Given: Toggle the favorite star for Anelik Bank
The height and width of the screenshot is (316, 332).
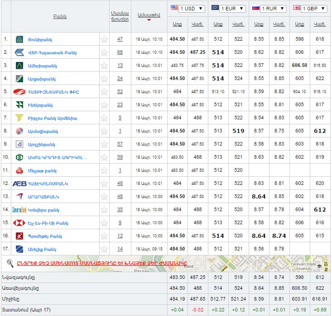Looking at the screenshot, I should click(x=104, y=249).
